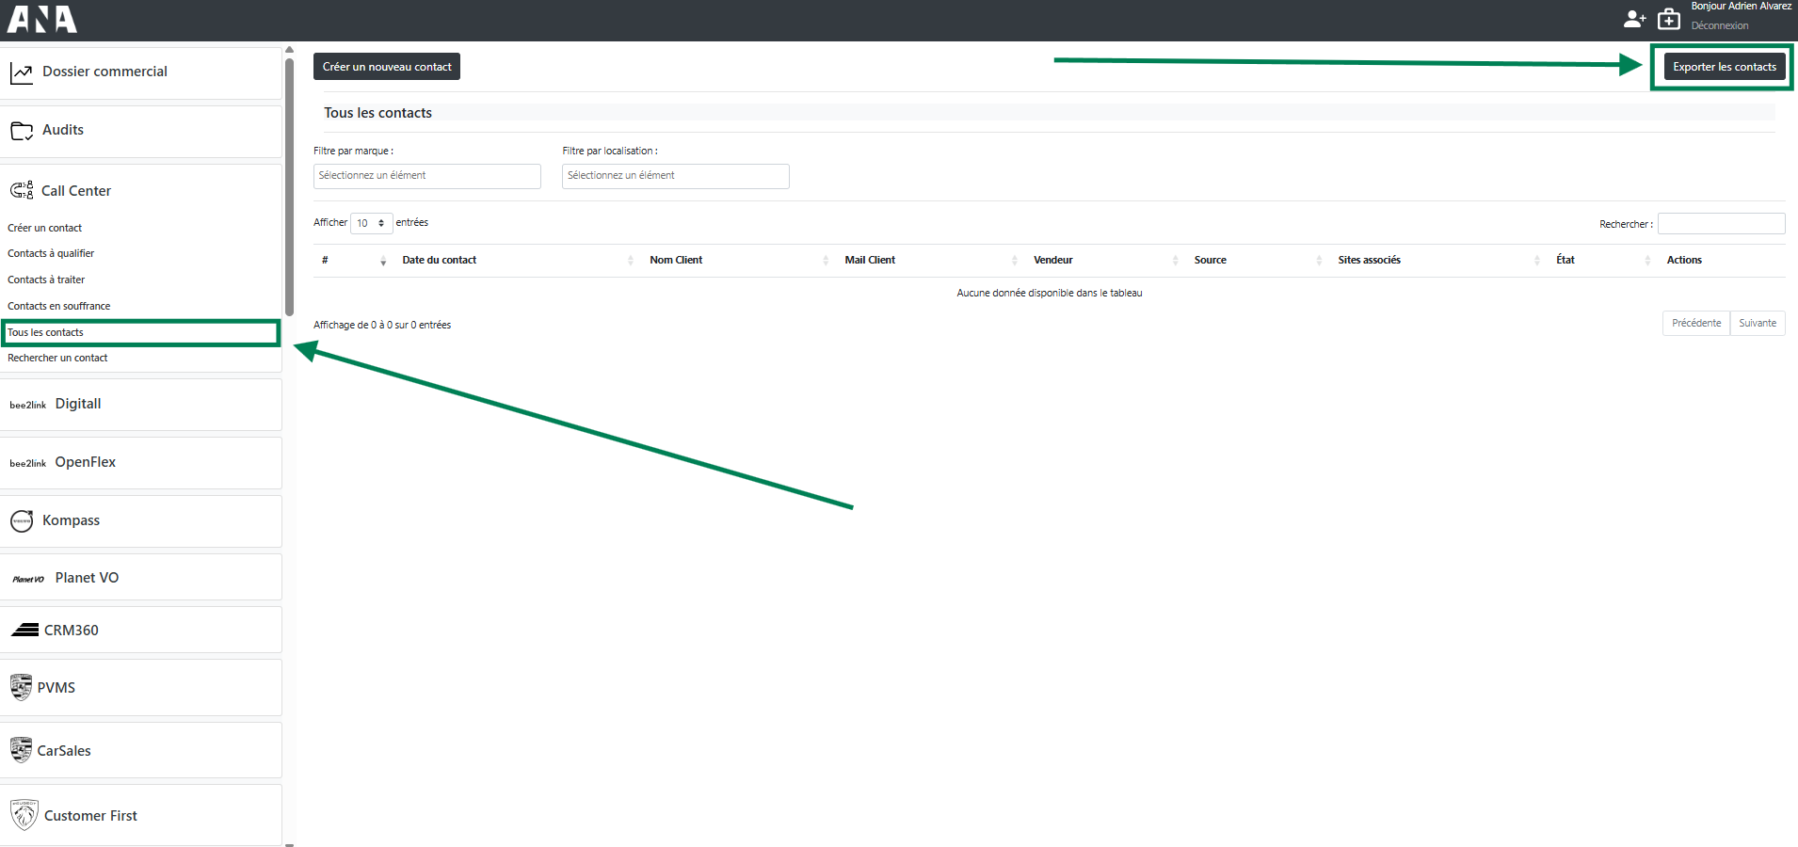Click Créer un nouveau contact button

pos(387,67)
